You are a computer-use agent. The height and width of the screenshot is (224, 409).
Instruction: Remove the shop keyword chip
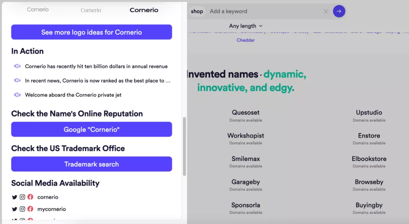(197, 11)
